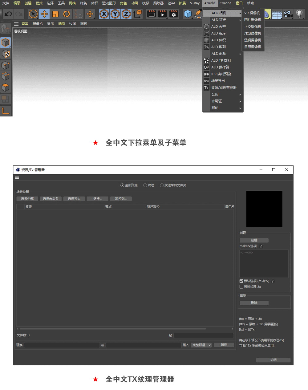308x390 pixels.
Task: Click render to picture viewer clapperboard
Action: [163, 14]
